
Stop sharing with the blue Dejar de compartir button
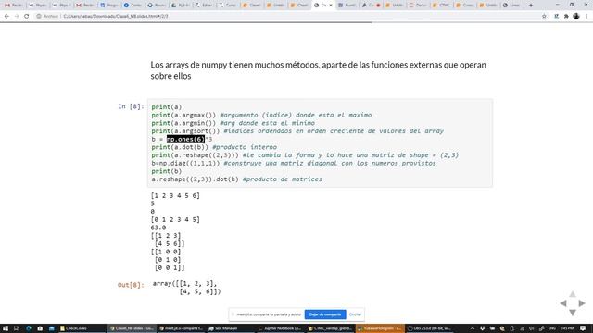(325, 314)
